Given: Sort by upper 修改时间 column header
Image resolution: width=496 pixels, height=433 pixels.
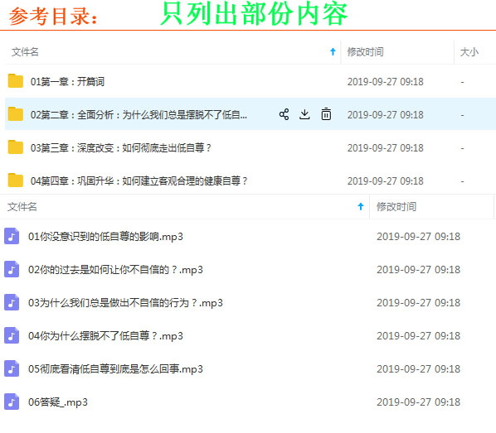Looking at the screenshot, I should (x=365, y=52).
